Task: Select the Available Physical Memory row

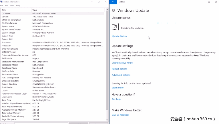Action: pyautogui.click(x=53, y=110)
